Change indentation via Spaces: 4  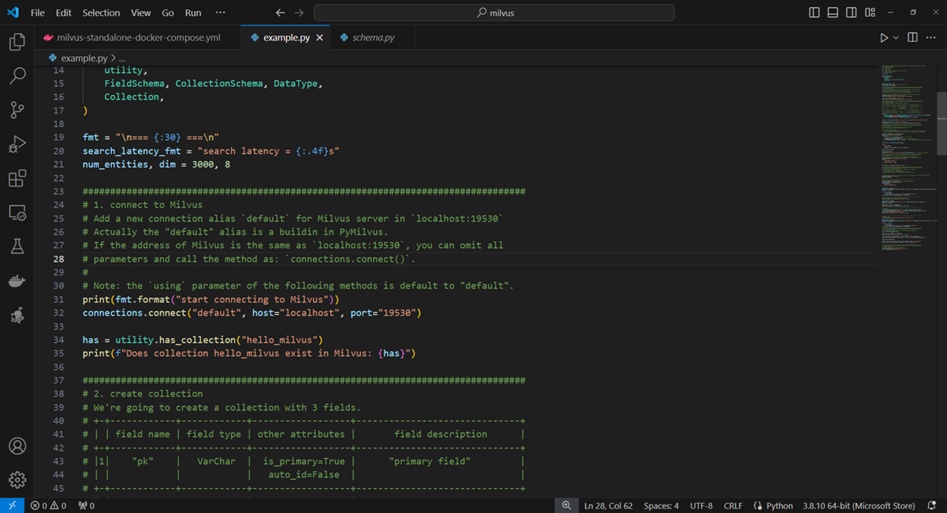tap(661, 506)
